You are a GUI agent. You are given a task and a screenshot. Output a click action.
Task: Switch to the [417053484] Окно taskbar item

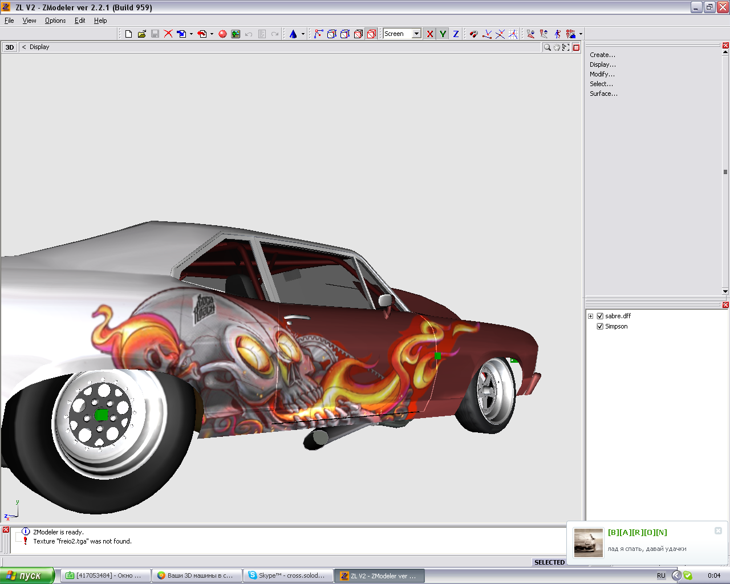(105, 575)
